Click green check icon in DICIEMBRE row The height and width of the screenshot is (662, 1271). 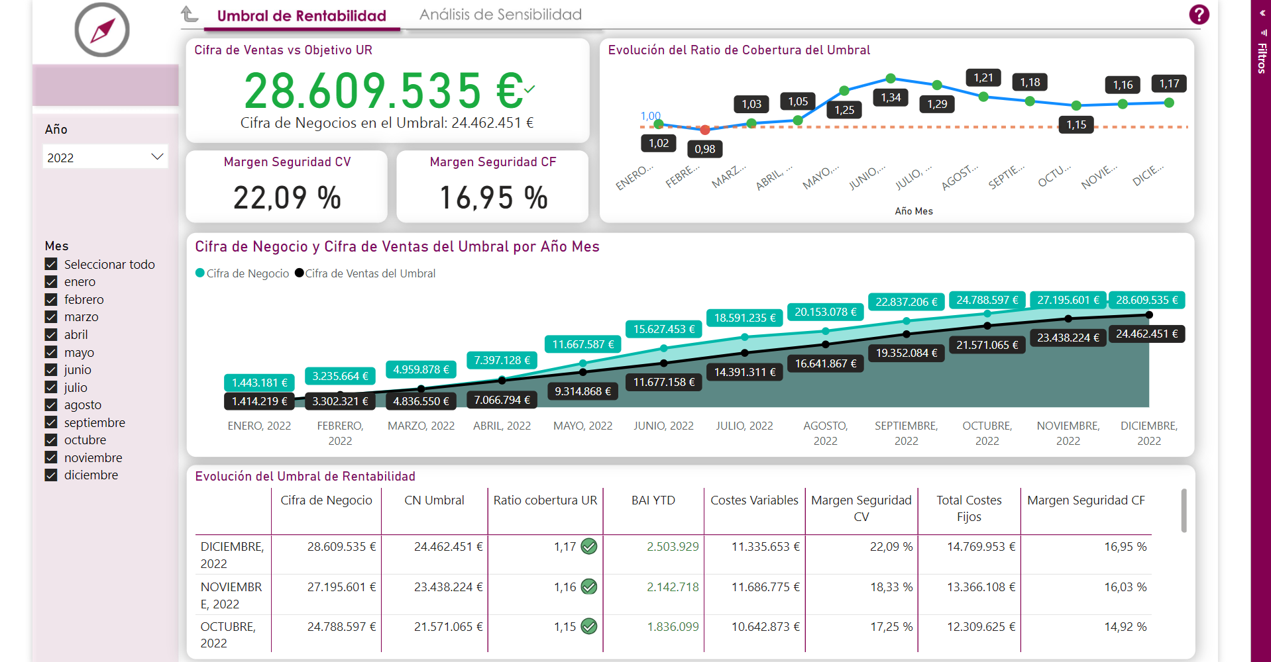(589, 547)
